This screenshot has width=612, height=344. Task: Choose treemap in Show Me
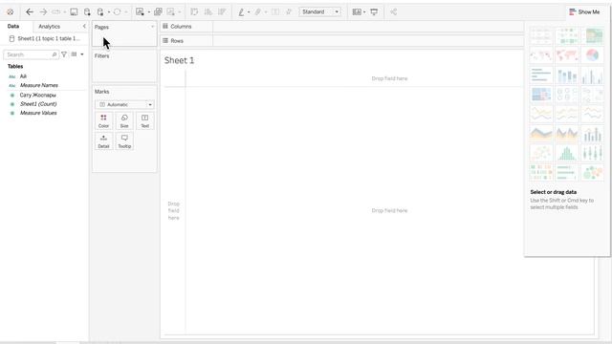click(541, 95)
